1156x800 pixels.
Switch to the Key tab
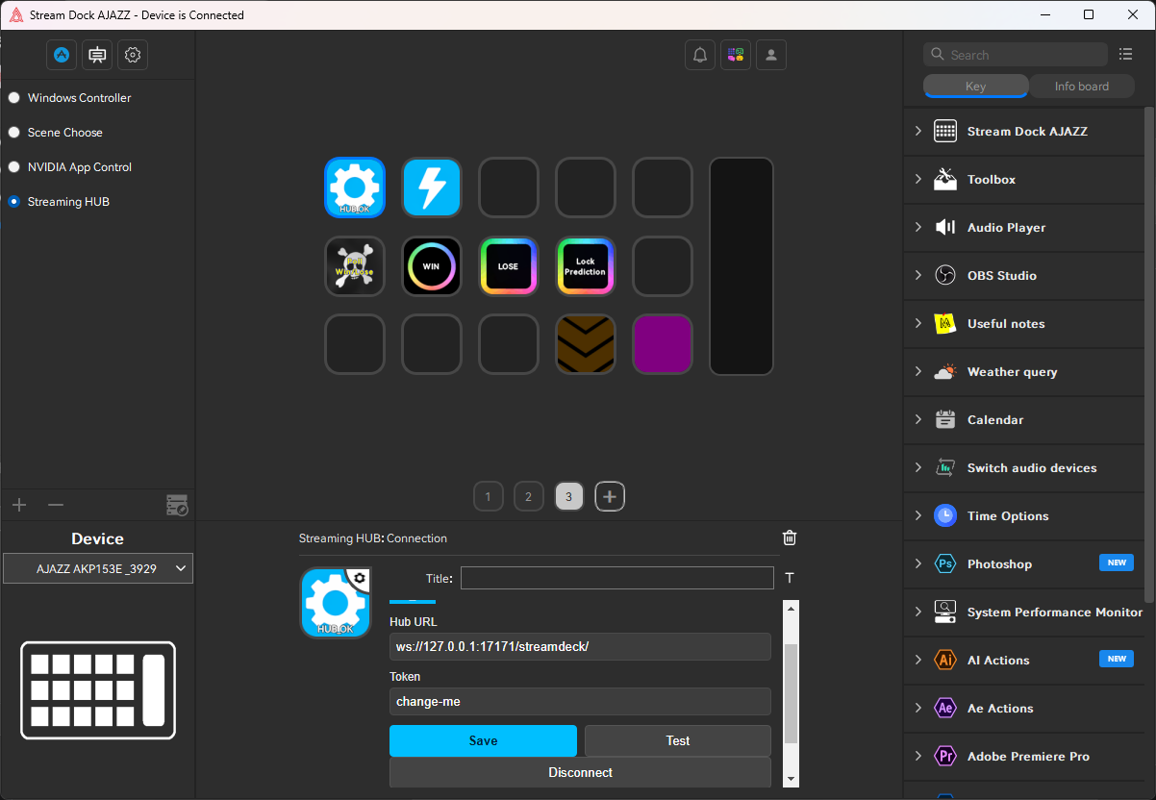point(975,87)
